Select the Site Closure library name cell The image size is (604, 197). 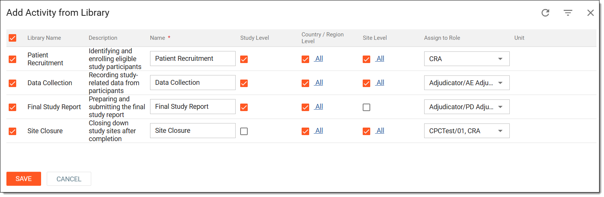45,131
